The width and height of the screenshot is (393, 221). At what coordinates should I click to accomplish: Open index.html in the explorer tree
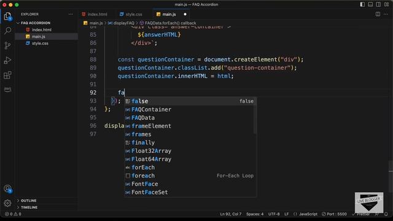pos(41,29)
